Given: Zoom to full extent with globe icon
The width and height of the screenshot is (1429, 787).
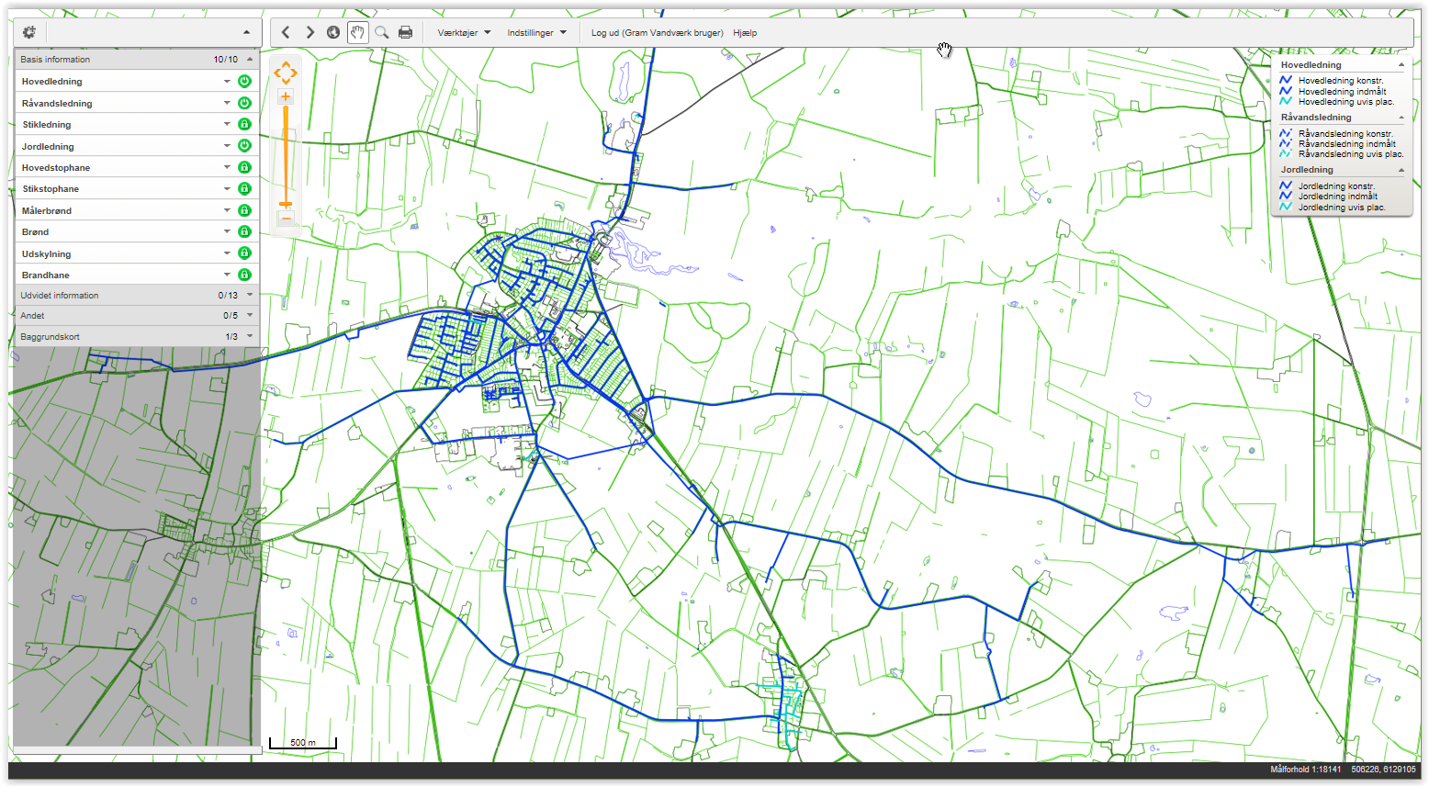Looking at the screenshot, I should point(333,32).
